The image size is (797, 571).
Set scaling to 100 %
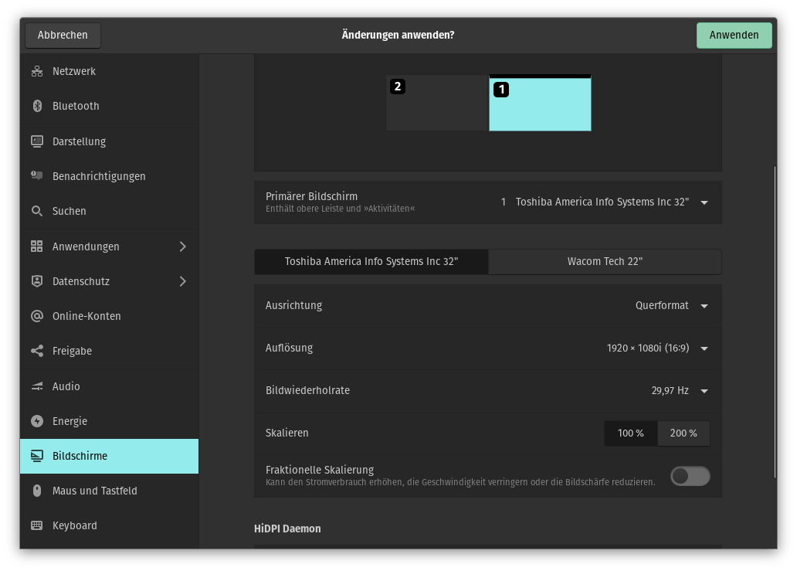630,433
